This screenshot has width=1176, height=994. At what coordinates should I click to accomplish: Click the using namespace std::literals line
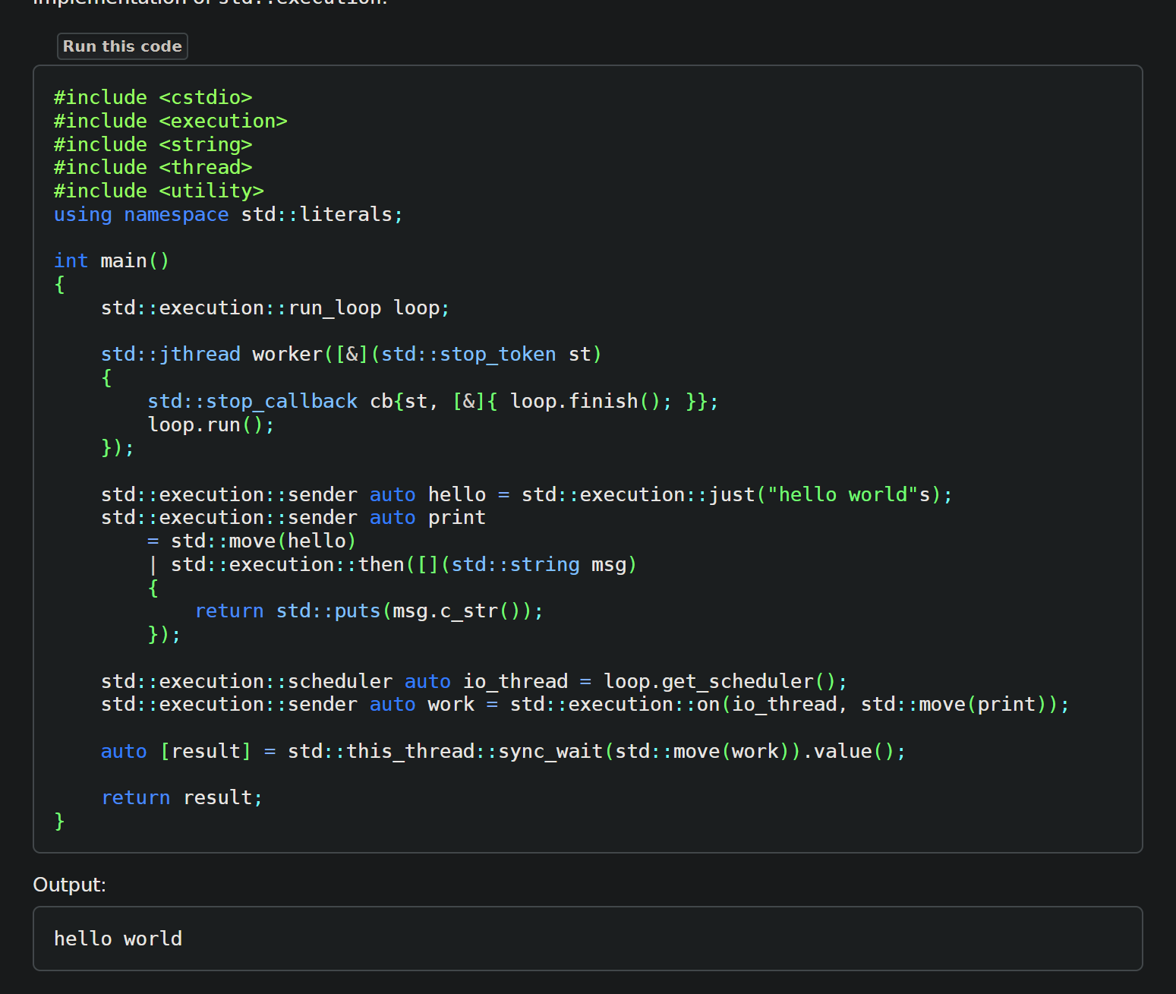pyautogui.click(x=228, y=215)
